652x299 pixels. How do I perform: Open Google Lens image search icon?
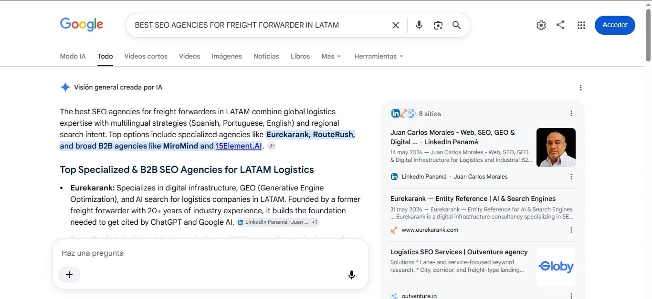438,25
